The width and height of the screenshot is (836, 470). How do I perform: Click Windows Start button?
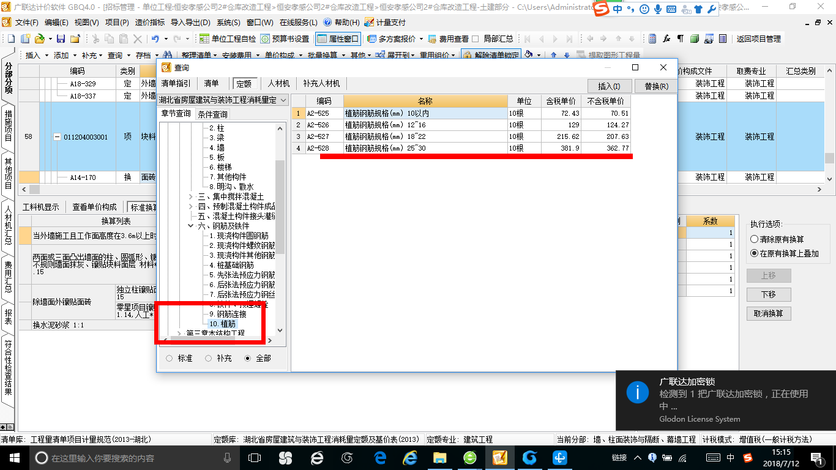coord(13,457)
